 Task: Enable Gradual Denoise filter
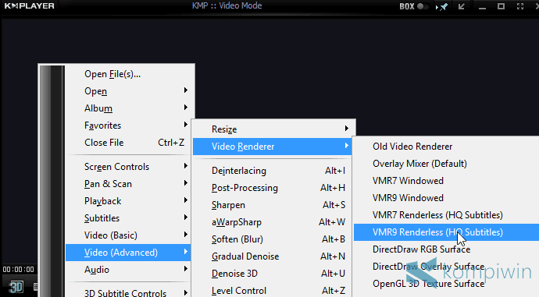tap(273, 256)
